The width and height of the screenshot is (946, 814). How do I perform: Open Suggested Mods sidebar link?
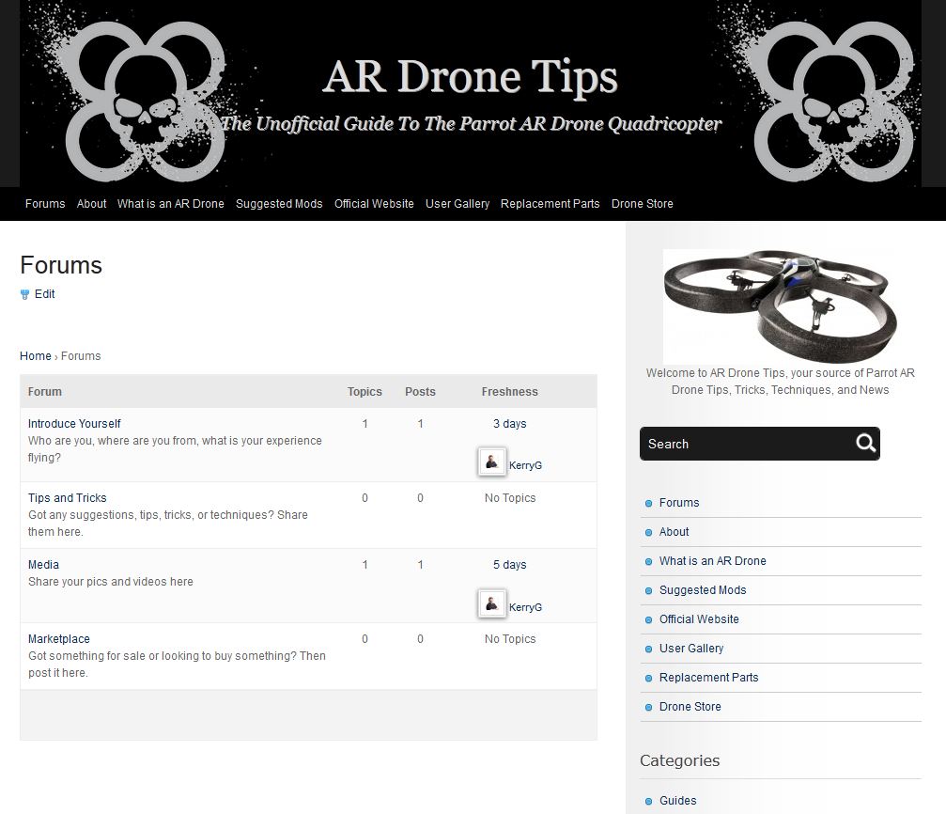703,590
